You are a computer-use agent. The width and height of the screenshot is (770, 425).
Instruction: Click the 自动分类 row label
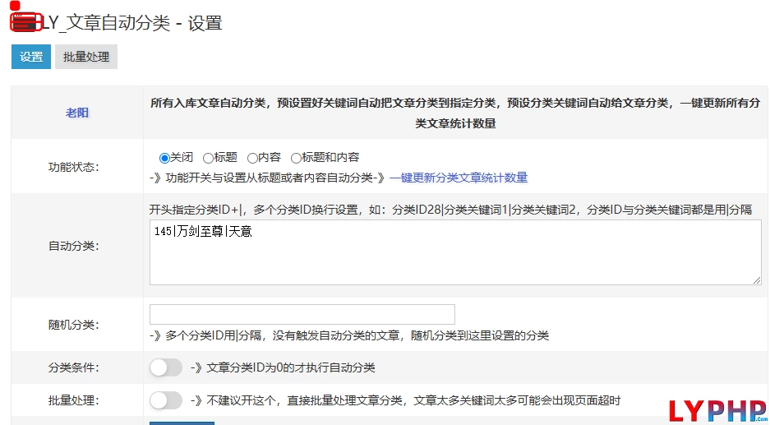click(73, 245)
